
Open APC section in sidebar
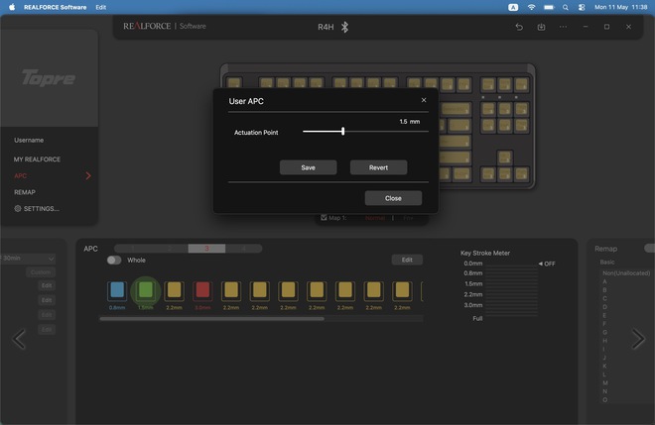pos(21,175)
